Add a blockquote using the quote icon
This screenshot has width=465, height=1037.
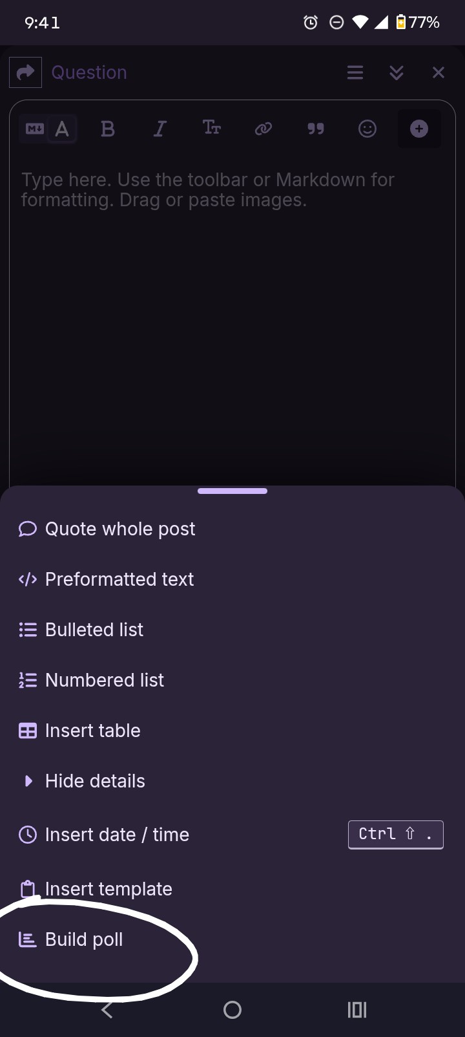(315, 129)
